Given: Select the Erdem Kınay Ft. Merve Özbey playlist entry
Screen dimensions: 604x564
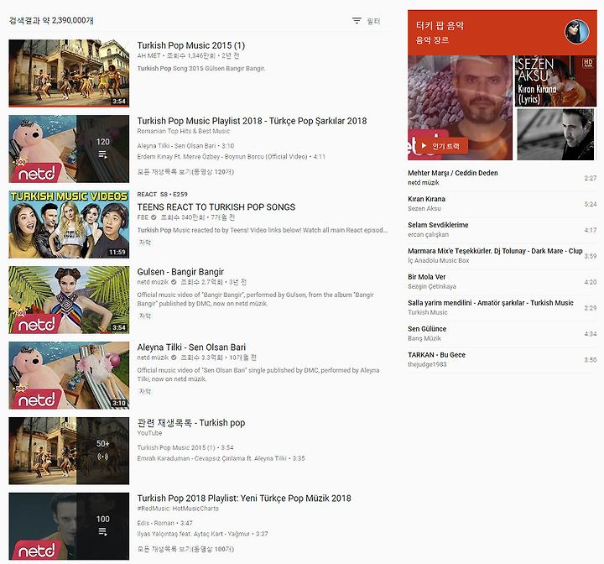Looking at the screenshot, I should 232,156.
